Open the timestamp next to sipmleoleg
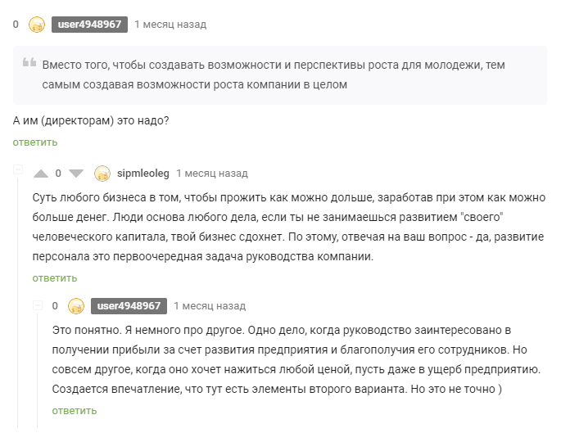This screenshot has width=561, height=433. pyautogui.click(x=212, y=174)
